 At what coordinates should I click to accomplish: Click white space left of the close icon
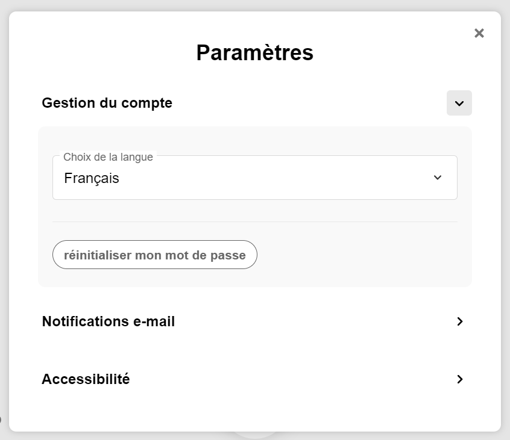point(422,33)
